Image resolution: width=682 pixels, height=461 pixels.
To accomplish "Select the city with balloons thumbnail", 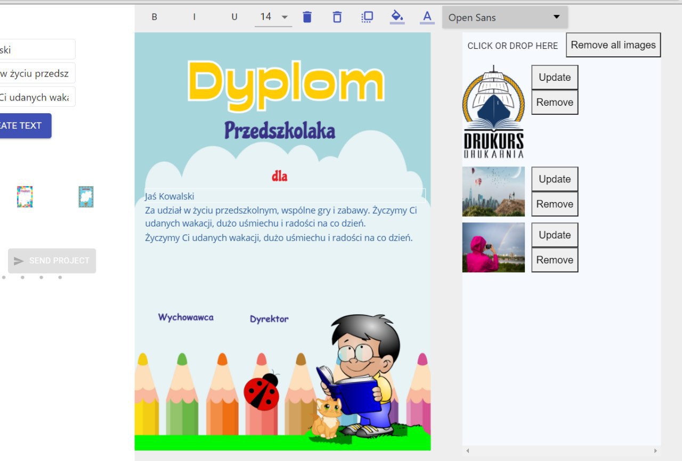I will (x=493, y=191).
